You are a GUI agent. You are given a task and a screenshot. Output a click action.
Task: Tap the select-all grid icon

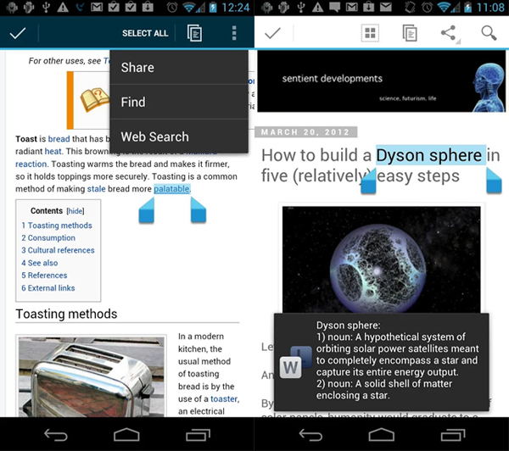pos(370,34)
